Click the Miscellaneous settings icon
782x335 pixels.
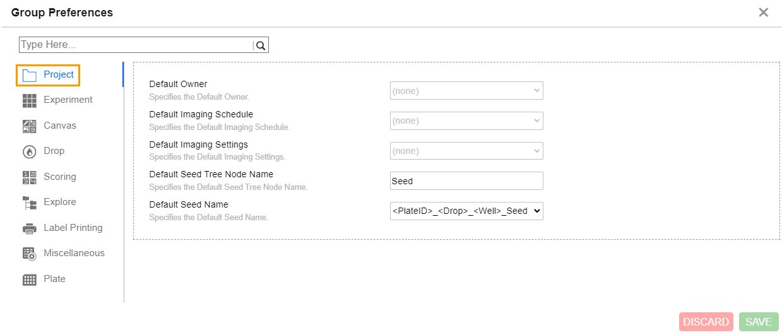click(30, 254)
